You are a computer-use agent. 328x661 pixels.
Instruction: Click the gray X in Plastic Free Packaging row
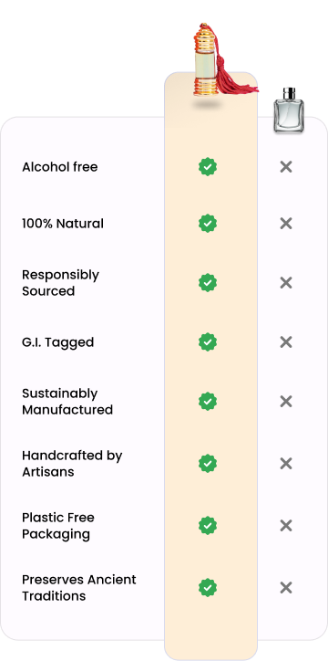tap(286, 526)
